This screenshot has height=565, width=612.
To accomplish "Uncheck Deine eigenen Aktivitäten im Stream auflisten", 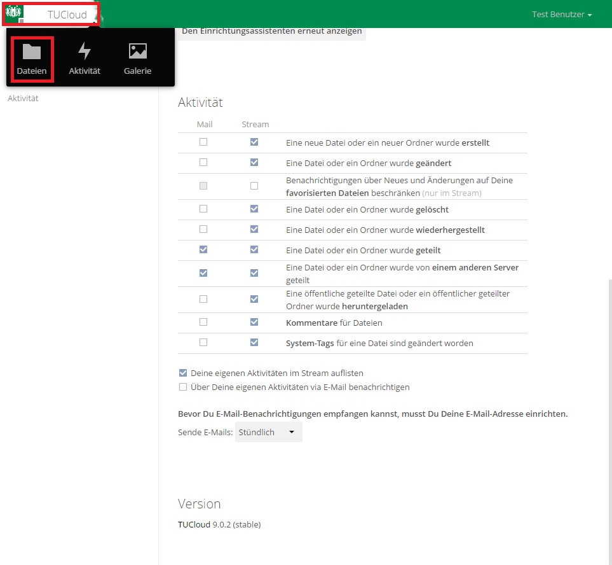I will (x=183, y=373).
